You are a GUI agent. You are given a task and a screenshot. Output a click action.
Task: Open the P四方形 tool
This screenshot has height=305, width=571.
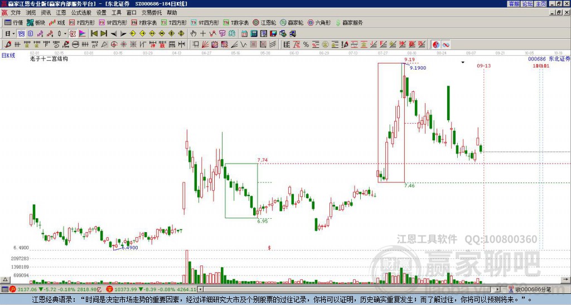82,22
